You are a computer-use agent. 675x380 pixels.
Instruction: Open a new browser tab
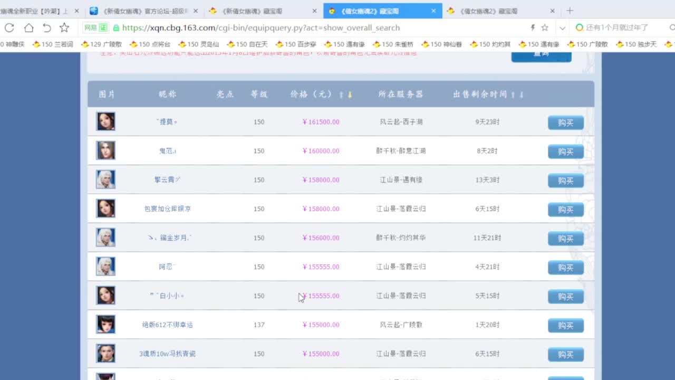pos(570,11)
